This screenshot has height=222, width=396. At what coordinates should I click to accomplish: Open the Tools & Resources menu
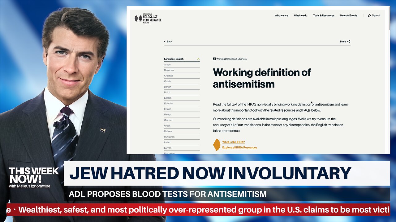coord(324,15)
